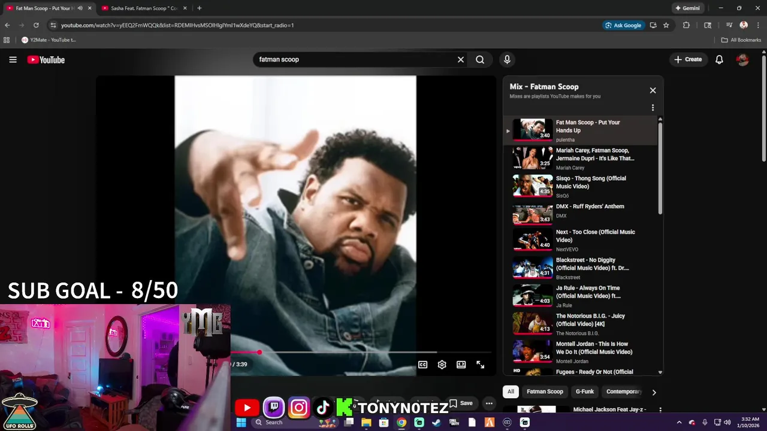The height and width of the screenshot is (431, 767).
Task: Click the URL address bar
Action: 324,25
